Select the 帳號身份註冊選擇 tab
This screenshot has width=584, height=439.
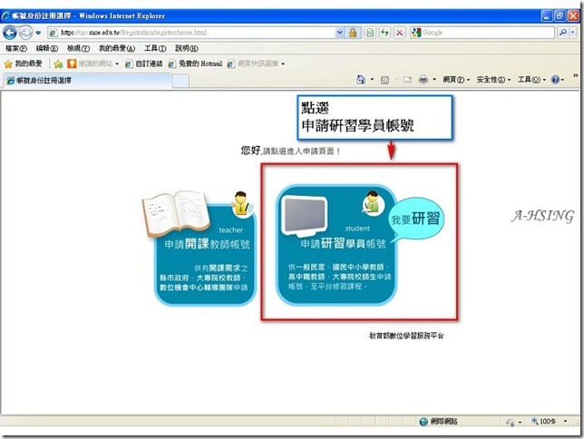point(88,81)
